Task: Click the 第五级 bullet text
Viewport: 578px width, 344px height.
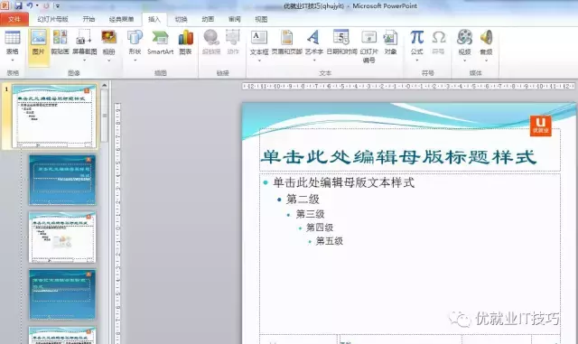Action: pyautogui.click(x=329, y=241)
